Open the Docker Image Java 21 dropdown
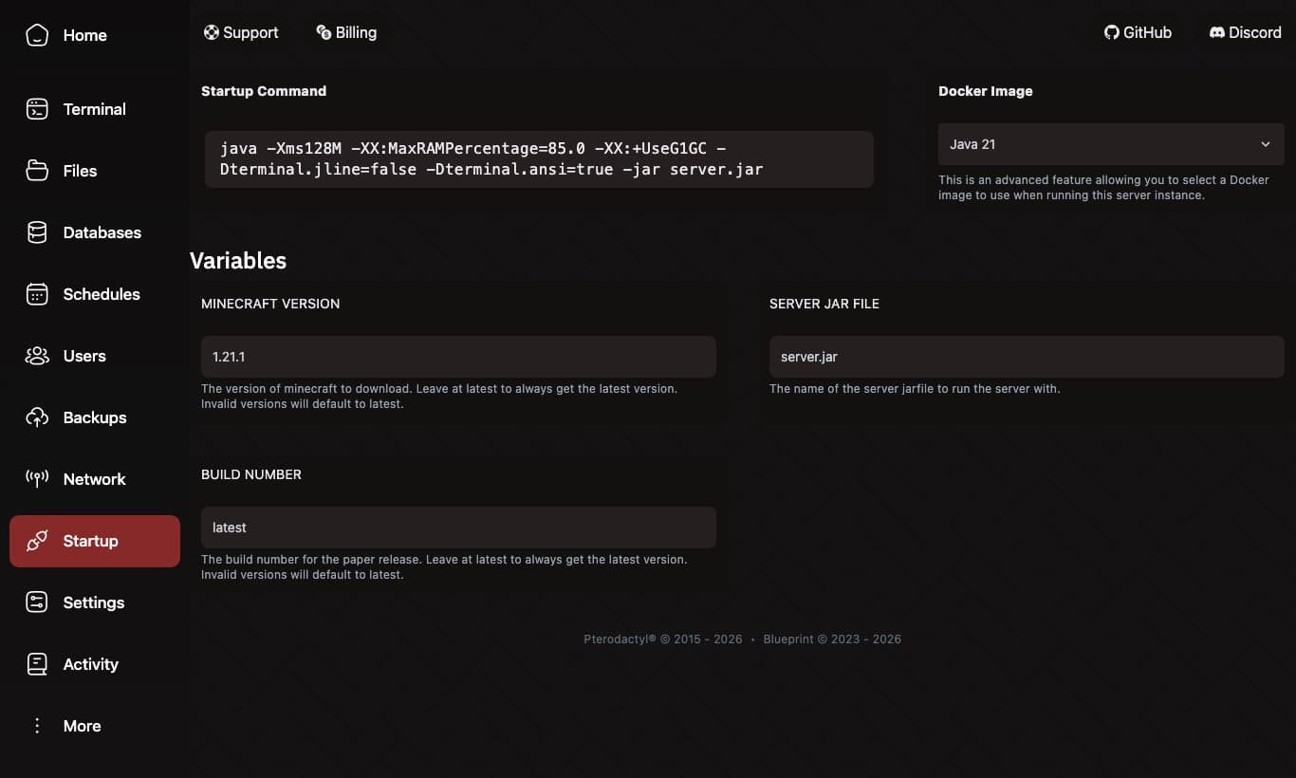The height and width of the screenshot is (778, 1296). point(1111,144)
